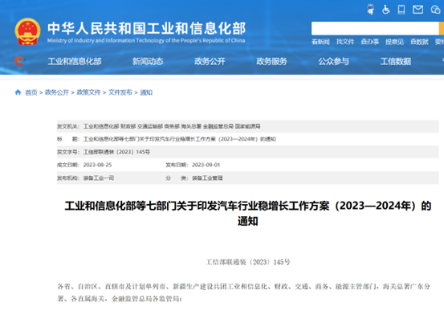Image resolution: width=444 pixels, height=315 pixels.
Task: Click the 发布机构 value 装备工业一司
Action: 99,178
